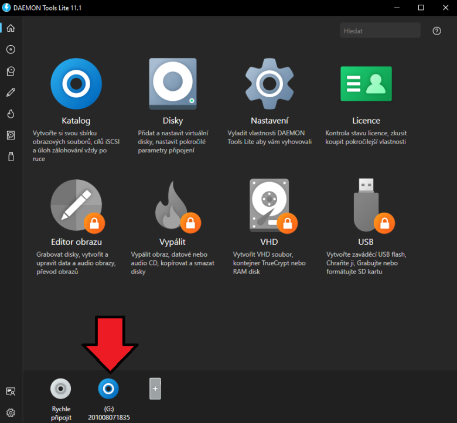Maximize the DAEMON Tools Lite window
Viewport: 457px width, 423px height.
[421, 8]
